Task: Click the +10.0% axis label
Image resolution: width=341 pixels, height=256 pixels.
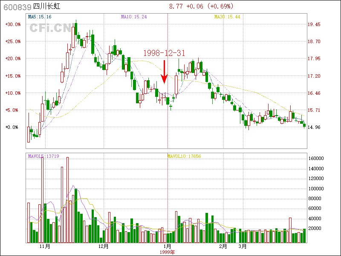Action: pyautogui.click(x=13, y=93)
